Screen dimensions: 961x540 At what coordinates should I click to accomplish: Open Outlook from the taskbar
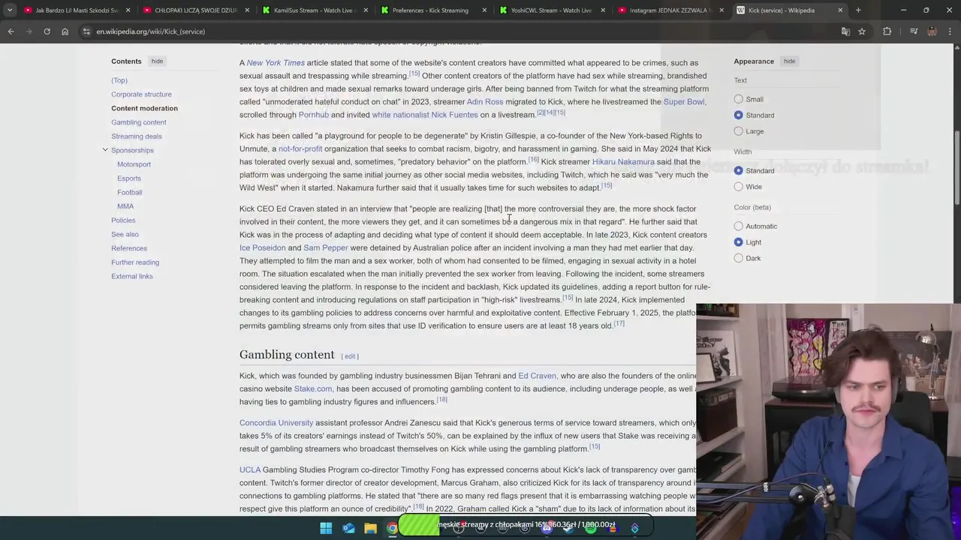[348, 528]
